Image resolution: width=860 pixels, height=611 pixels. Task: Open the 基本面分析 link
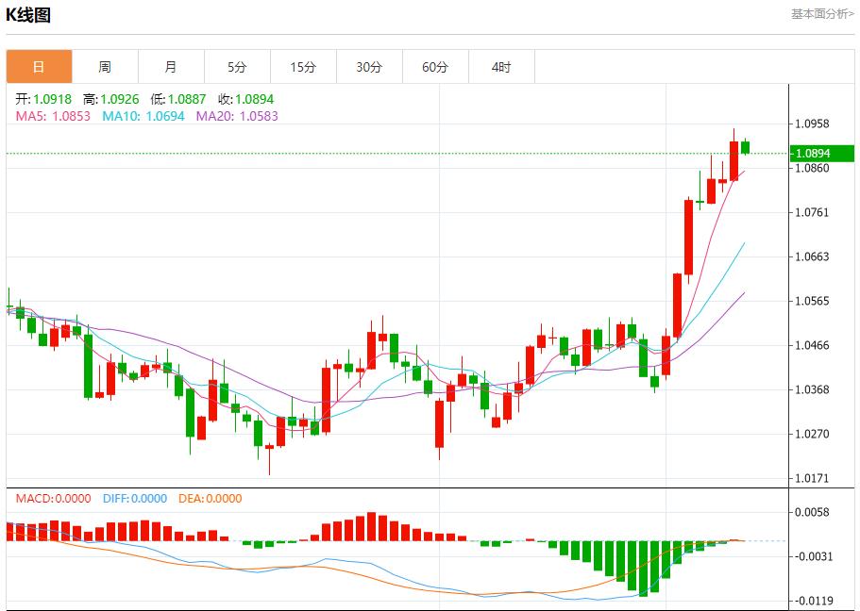pyautogui.click(x=821, y=14)
